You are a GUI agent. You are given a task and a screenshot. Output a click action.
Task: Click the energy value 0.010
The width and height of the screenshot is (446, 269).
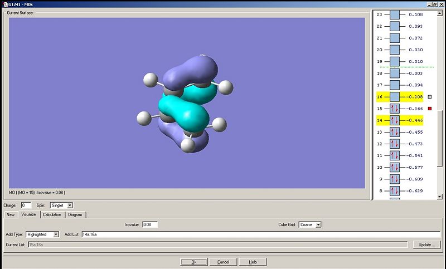click(x=416, y=61)
